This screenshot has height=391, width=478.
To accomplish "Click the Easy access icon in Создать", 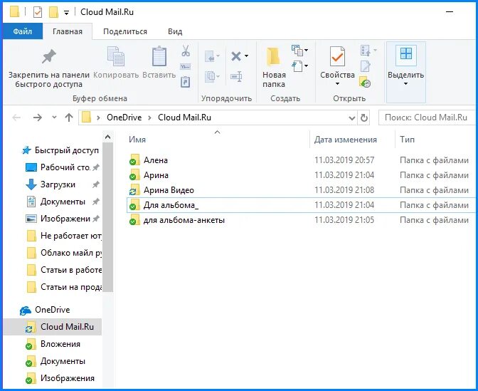I will tap(297, 66).
